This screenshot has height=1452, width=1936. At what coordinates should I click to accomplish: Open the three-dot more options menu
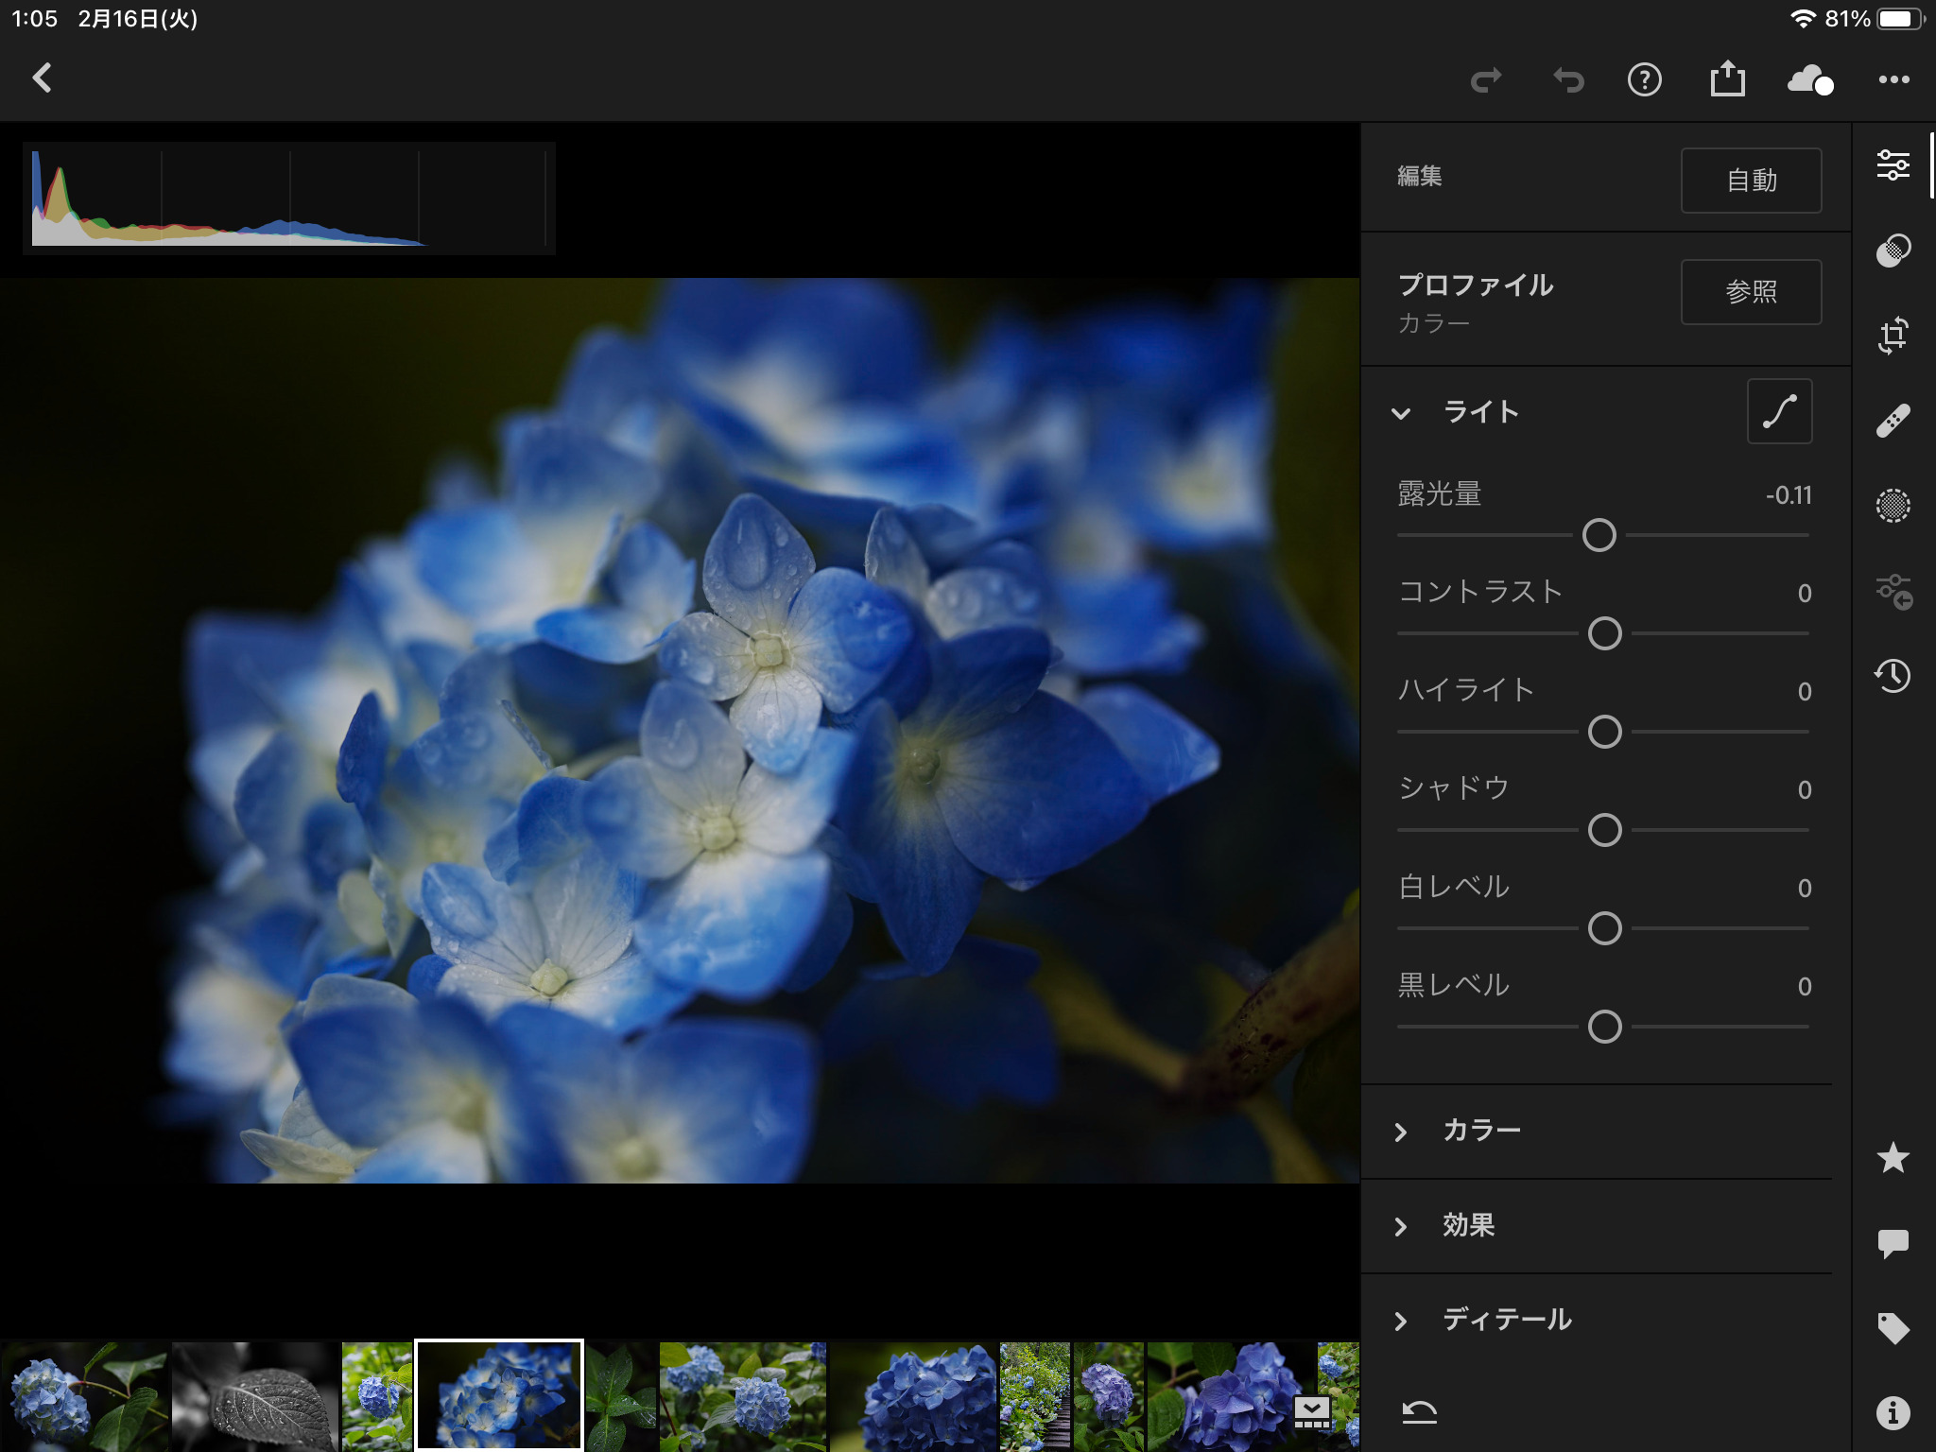tap(1893, 80)
